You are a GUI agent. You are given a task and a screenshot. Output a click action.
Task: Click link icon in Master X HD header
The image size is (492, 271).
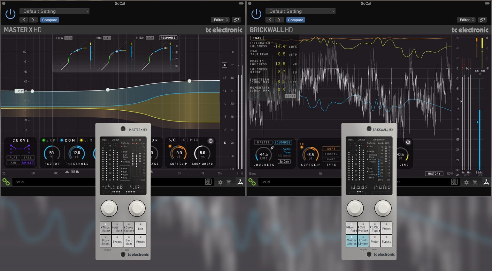coord(236,20)
